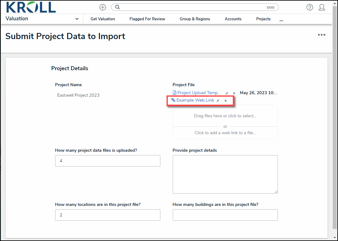Remove the Example Web Link
The height and width of the screenshot is (241, 338).
click(225, 100)
